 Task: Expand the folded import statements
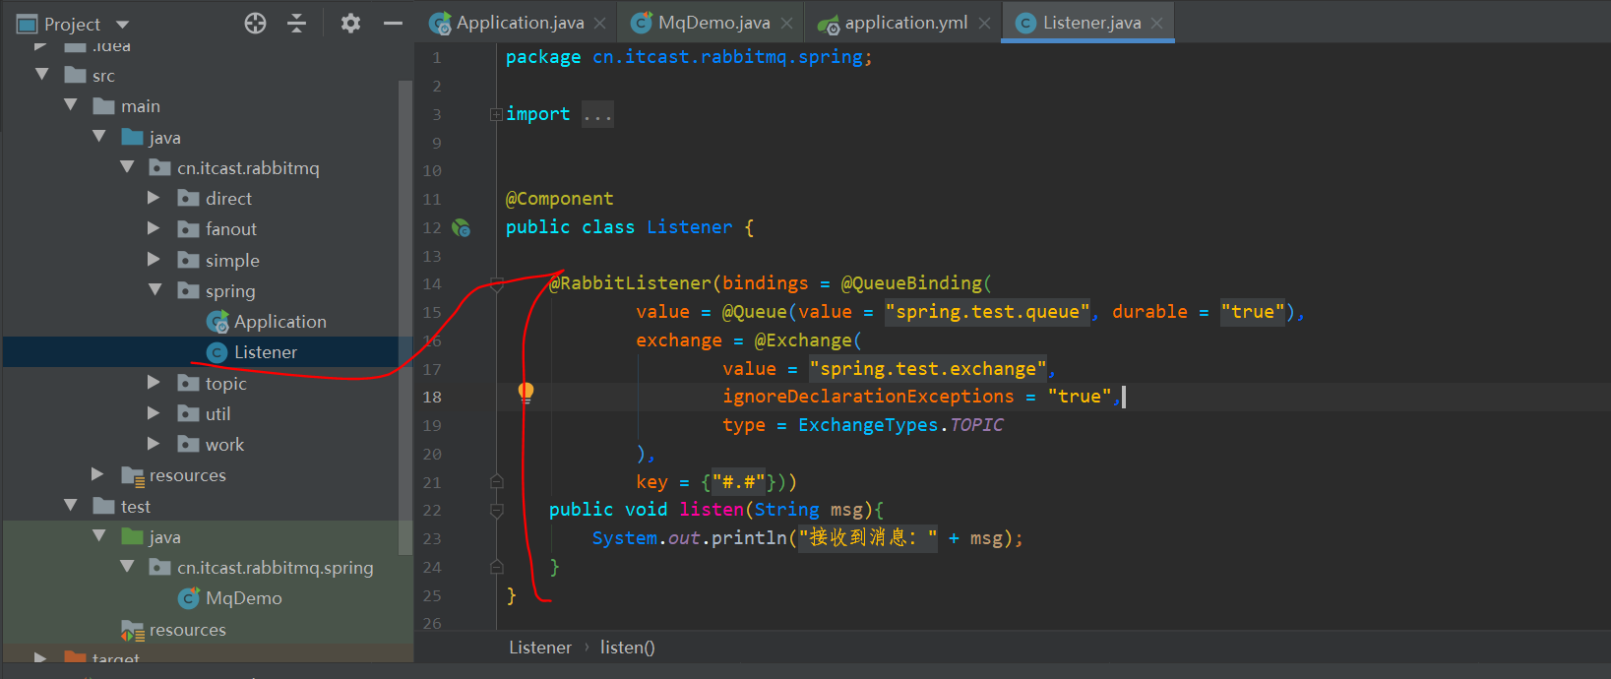496,115
